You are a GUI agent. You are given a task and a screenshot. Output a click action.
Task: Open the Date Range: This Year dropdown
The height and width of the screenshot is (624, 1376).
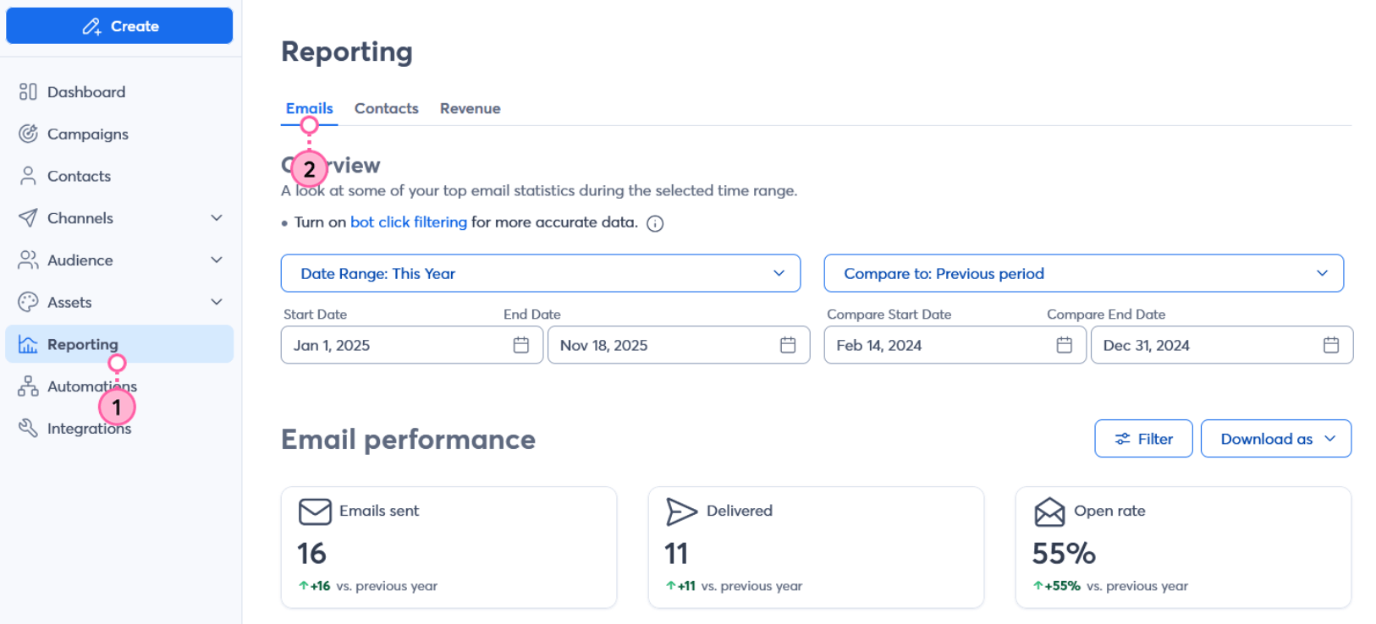coord(541,273)
